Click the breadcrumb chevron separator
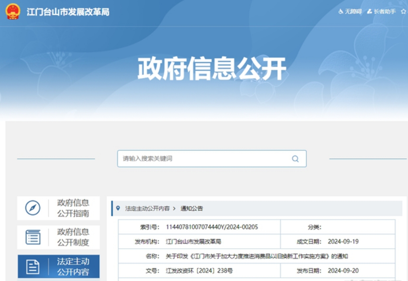The width and height of the screenshot is (408, 281). click(174, 208)
